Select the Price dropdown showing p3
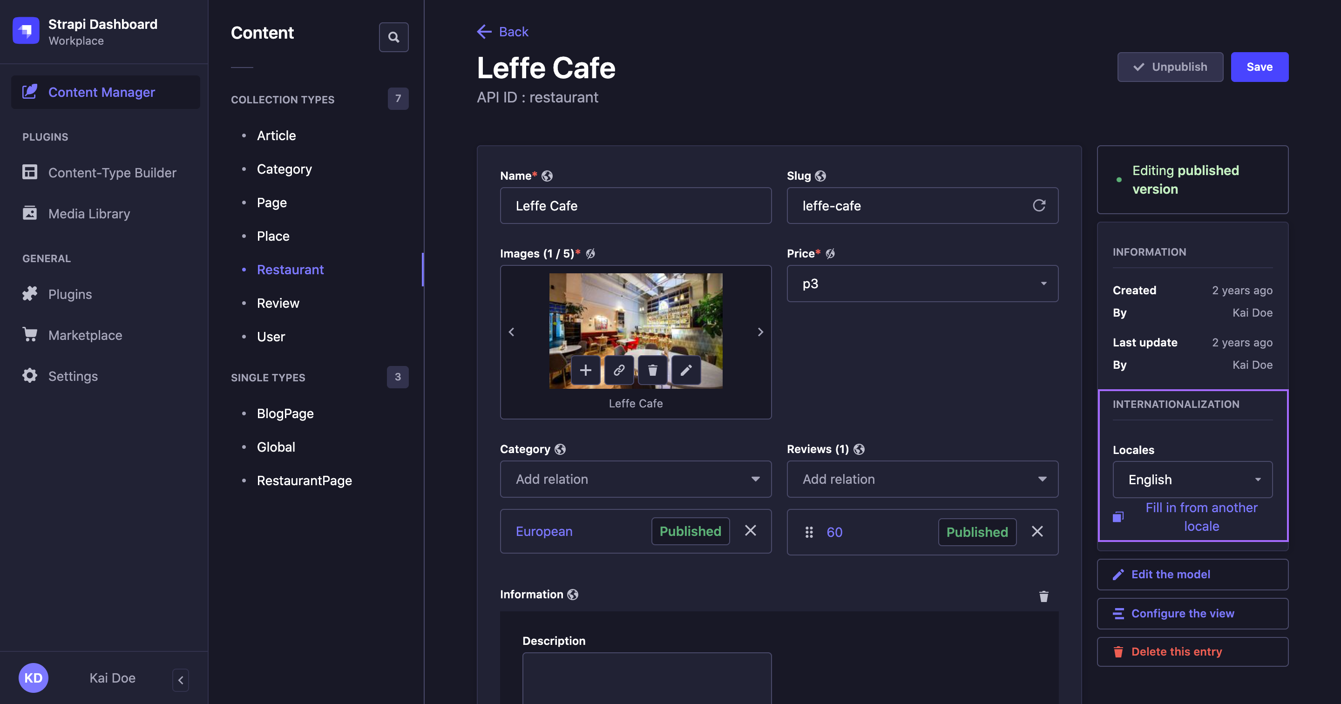1341x704 pixels. point(922,283)
